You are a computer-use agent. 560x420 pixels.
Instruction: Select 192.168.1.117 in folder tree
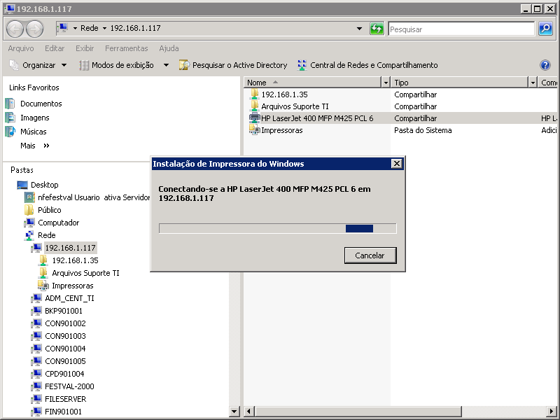coord(71,248)
